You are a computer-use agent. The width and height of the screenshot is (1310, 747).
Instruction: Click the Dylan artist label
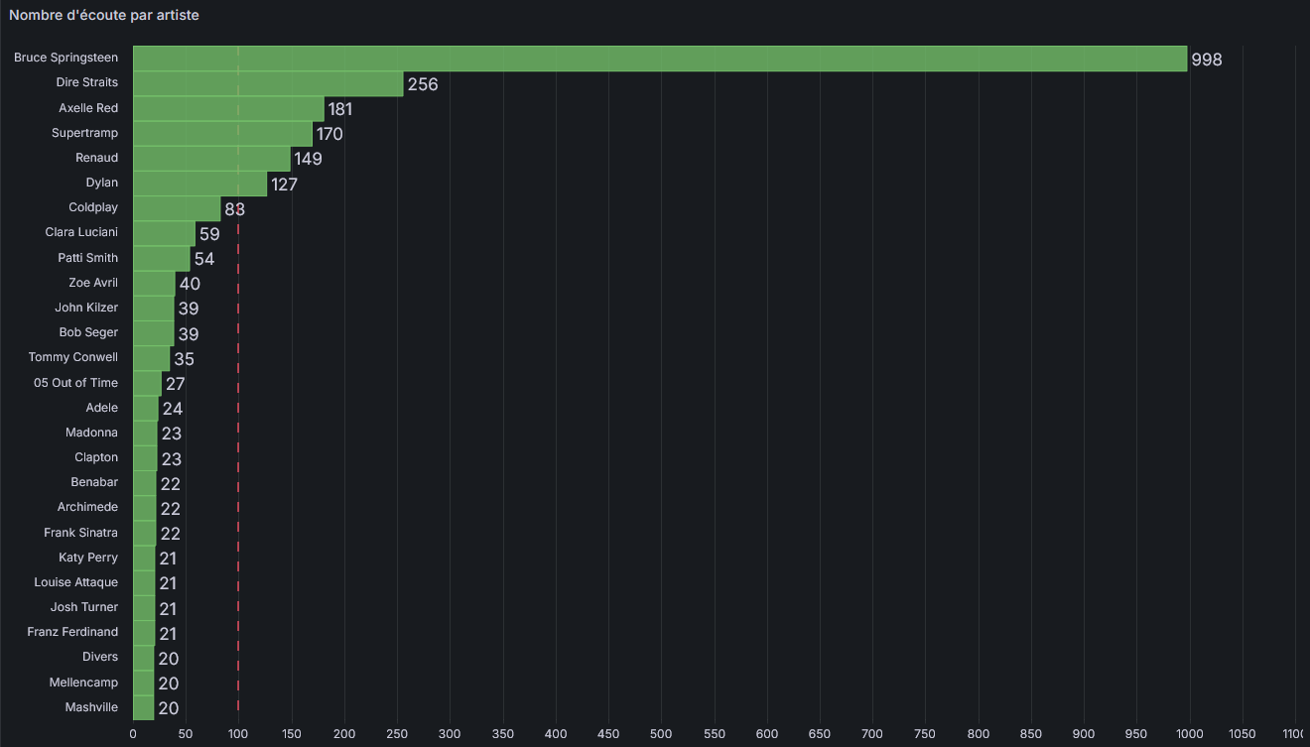102,183
